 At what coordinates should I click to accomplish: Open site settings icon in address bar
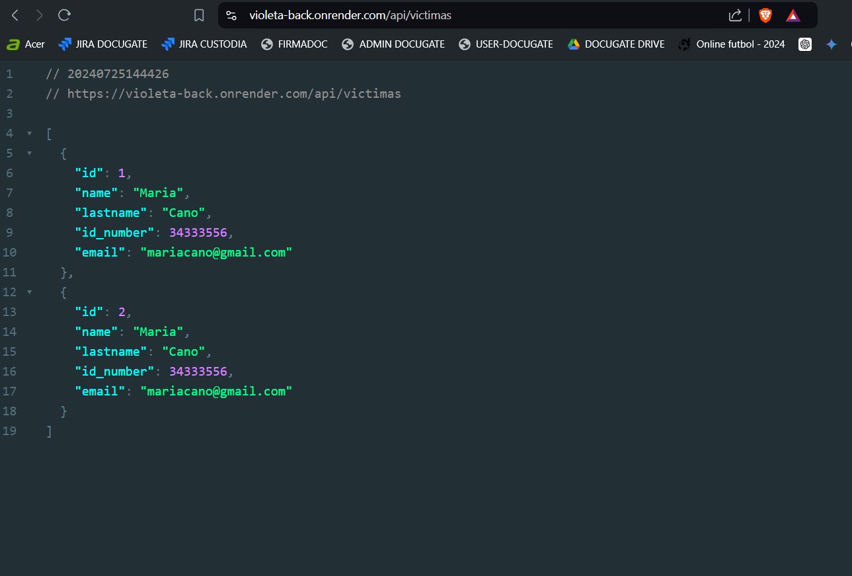[x=231, y=15]
